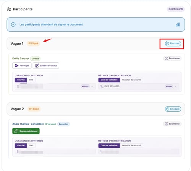The height and width of the screenshot is (171, 191).
Task: Click Éditer ce contact button
Action: [46, 66]
